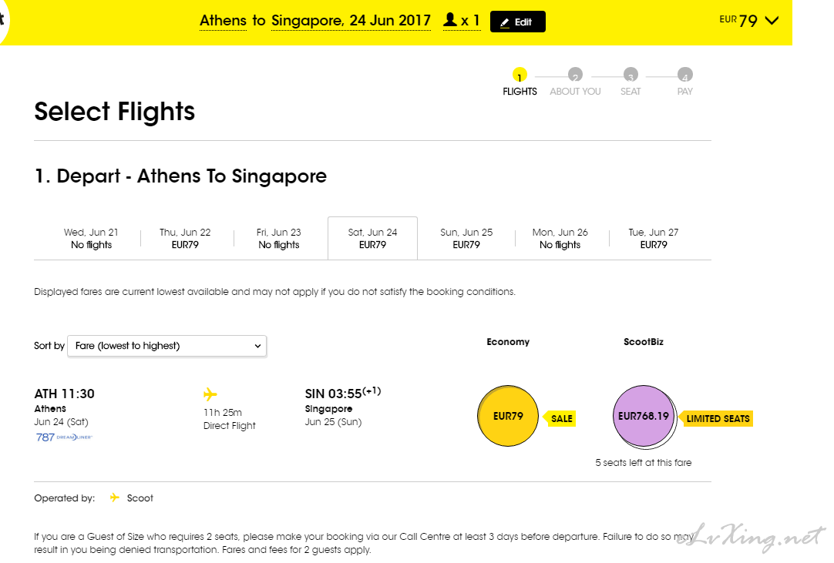Image resolution: width=834 pixels, height=563 pixels.
Task: Select the Thu, Jun 22 date tab
Action: click(185, 239)
